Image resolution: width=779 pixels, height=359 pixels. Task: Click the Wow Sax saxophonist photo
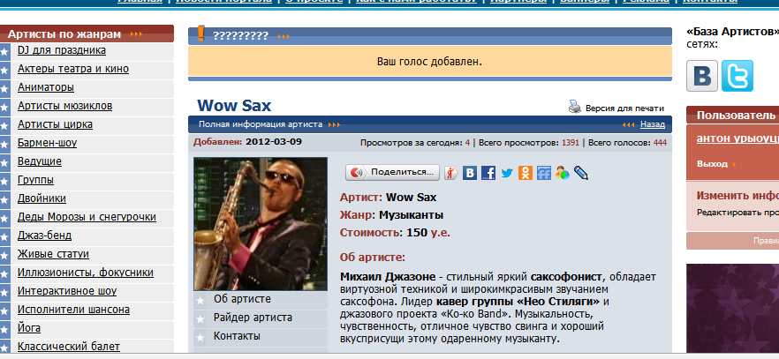click(261, 224)
